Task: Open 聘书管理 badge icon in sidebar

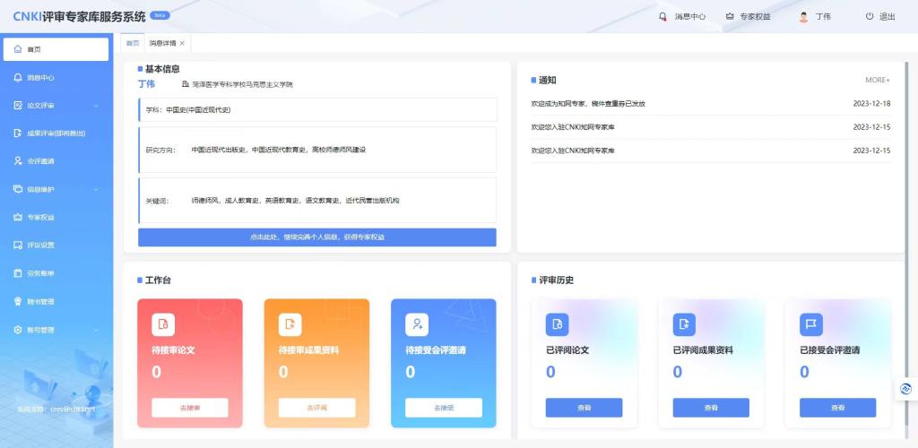Action: pos(18,302)
